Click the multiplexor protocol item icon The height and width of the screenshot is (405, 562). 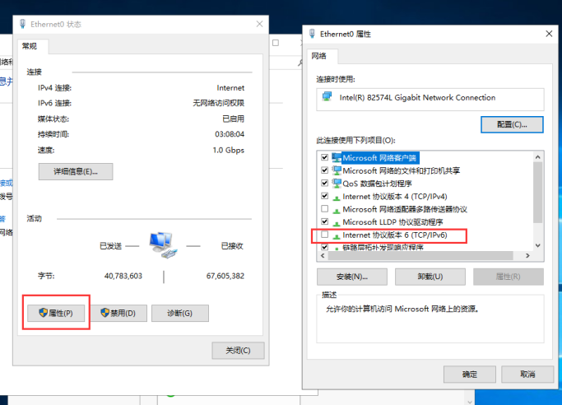click(337, 211)
